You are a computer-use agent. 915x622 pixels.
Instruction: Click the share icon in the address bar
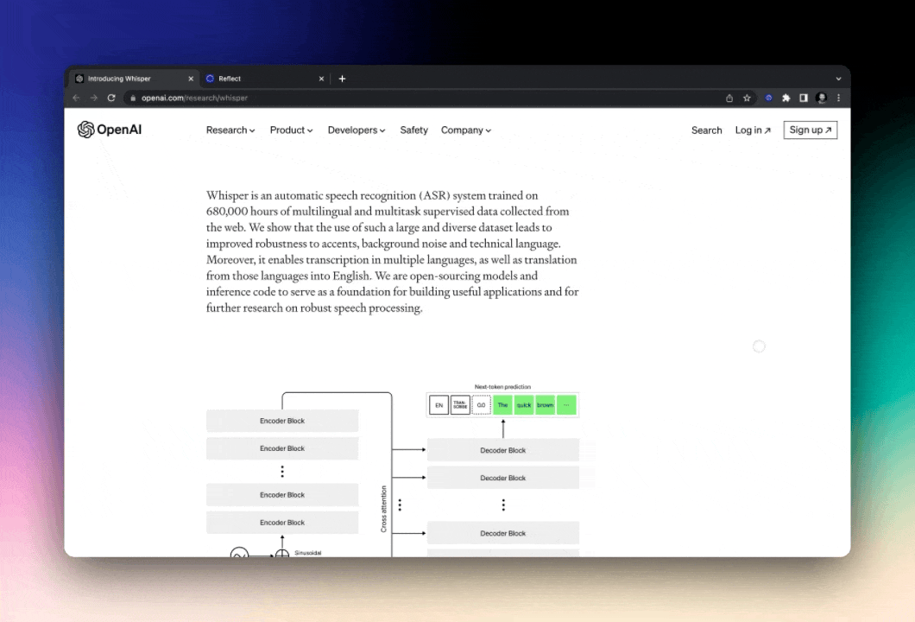pyautogui.click(x=729, y=98)
